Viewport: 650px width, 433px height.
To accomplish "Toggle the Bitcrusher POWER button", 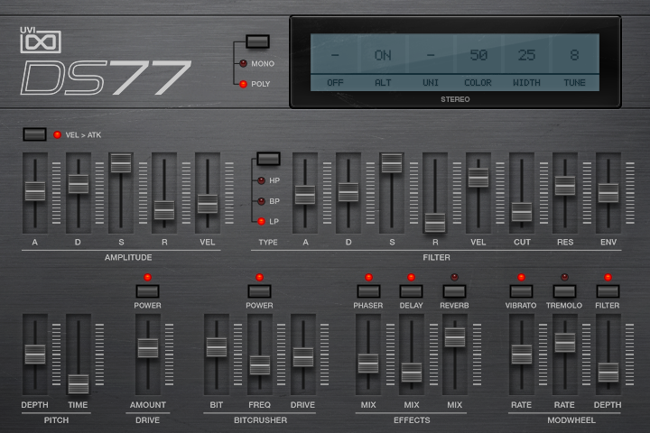I will [x=259, y=290].
